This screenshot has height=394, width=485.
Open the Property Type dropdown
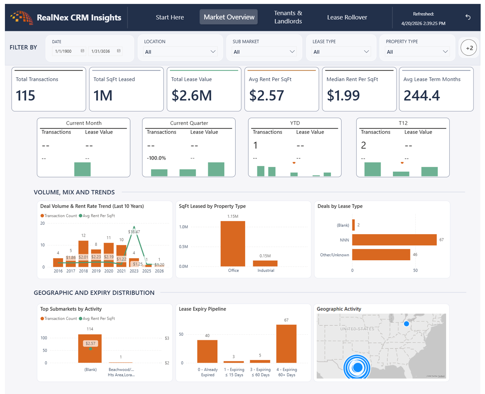click(417, 52)
